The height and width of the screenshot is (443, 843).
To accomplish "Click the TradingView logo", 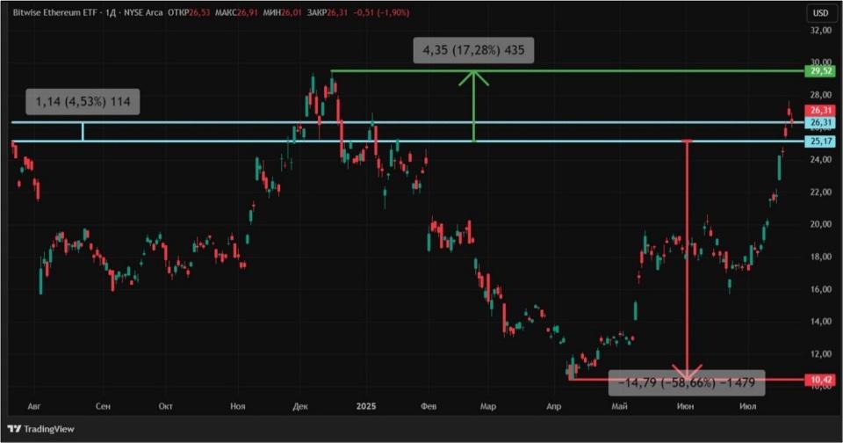I will pos(41,429).
